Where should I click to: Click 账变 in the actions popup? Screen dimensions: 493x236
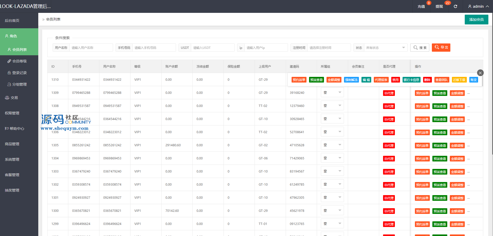point(474,80)
